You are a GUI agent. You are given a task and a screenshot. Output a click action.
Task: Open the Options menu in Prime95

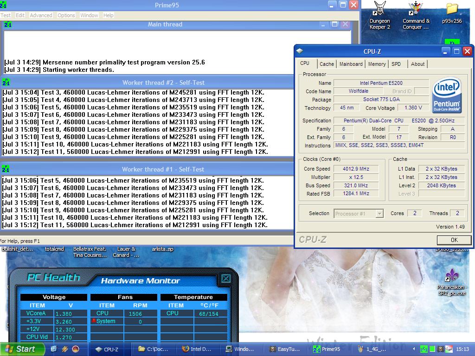pyautogui.click(x=66, y=15)
